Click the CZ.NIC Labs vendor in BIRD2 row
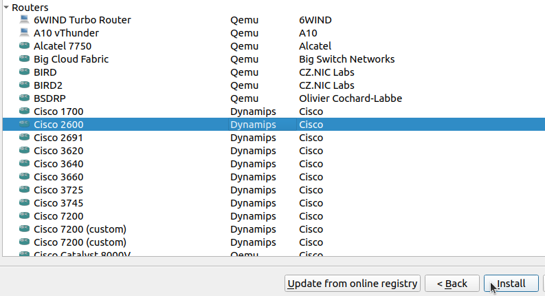 tap(326, 85)
